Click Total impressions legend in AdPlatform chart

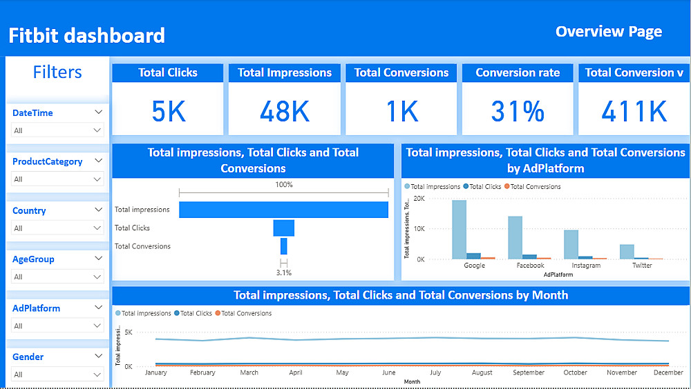point(433,187)
